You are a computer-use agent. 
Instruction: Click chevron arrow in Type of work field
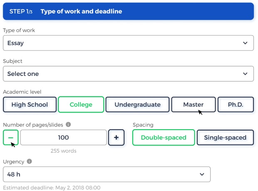pos(245,43)
